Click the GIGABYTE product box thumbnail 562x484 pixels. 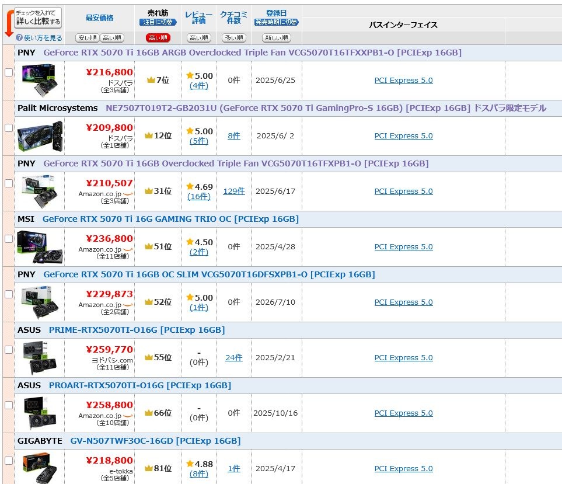(x=40, y=468)
